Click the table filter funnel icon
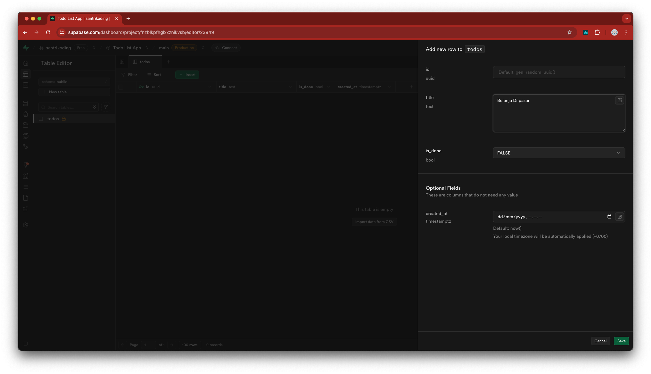The width and height of the screenshot is (651, 374). (x=106, y=107)
